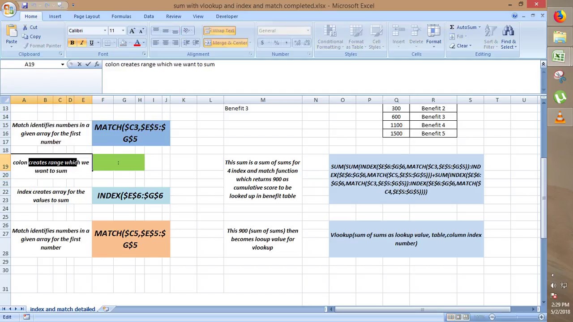Click the Office Button logo
573x322 pixels.
[9, 8]
